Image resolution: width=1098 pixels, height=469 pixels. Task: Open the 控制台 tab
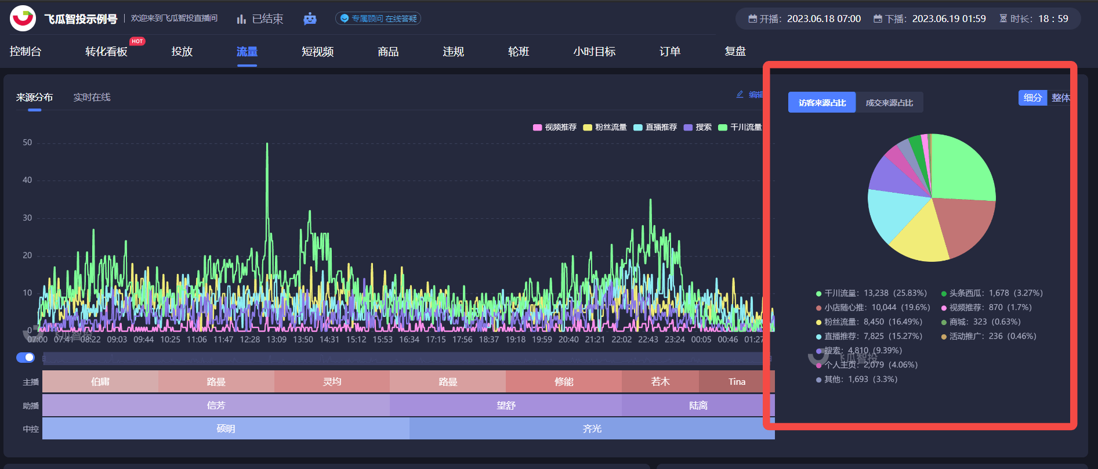(x=26, y=52)
